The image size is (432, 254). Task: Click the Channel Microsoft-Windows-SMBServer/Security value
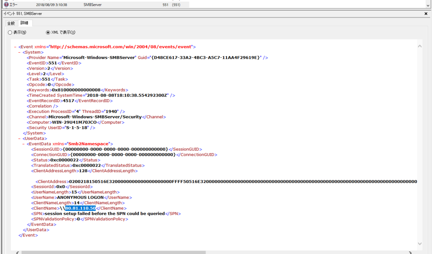(95, 117)
